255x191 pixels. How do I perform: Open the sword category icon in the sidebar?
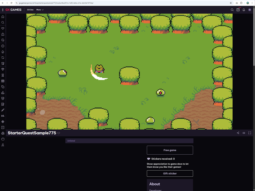point(3,110)
